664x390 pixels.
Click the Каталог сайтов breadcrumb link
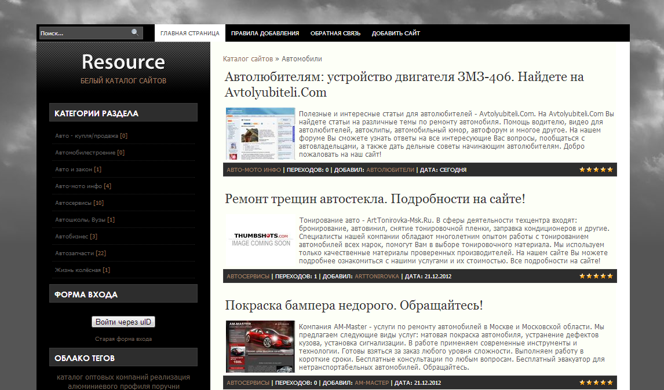click(247, 59)
